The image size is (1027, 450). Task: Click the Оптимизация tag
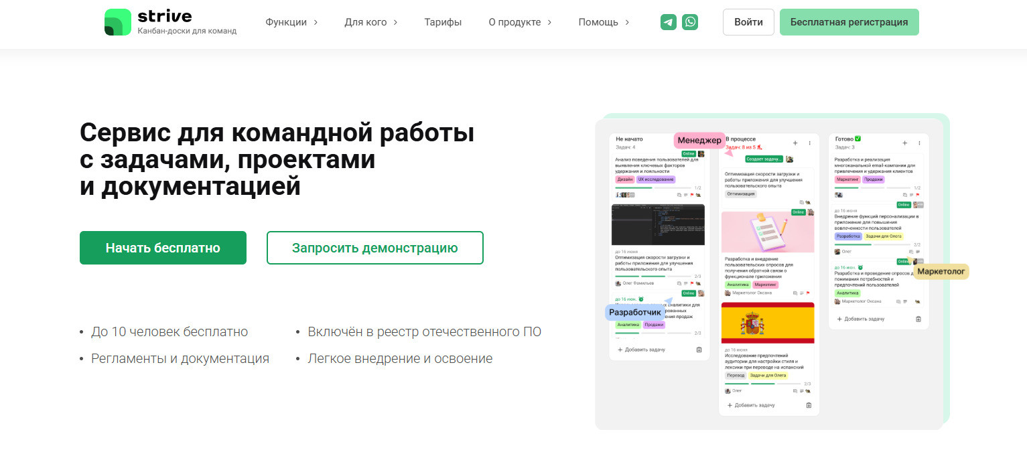[741, 194]
